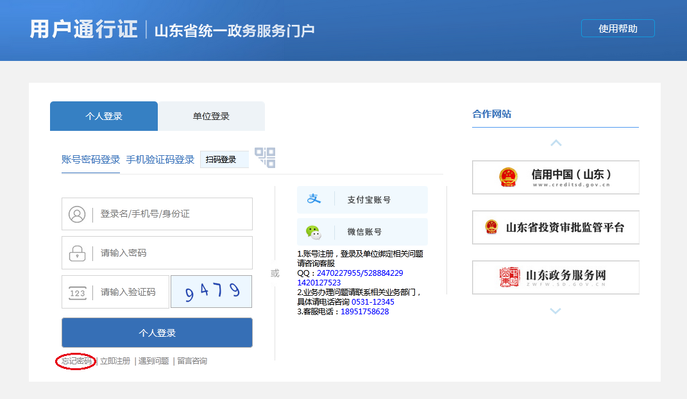Refresh the 9479 captcha image
Viewport: 687px width, 399px height.
(211, 292)
